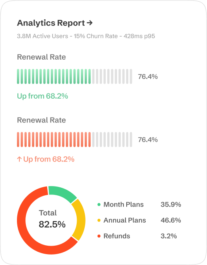Screen dimensions: 207x265
Task: Click the 46.6% Annual Plans value
Action: click(x=171, y=220)
